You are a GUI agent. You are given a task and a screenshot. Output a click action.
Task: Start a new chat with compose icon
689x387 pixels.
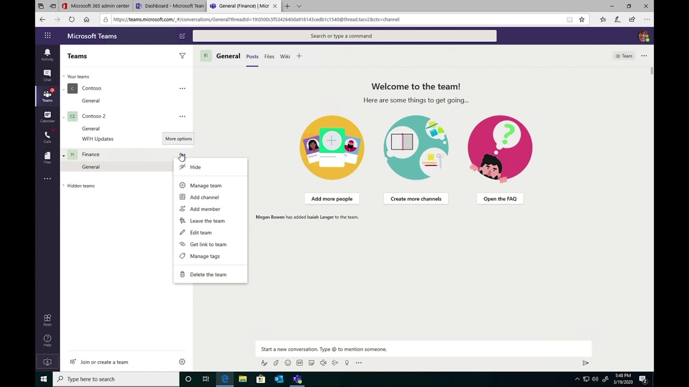(x=182, y=36)
